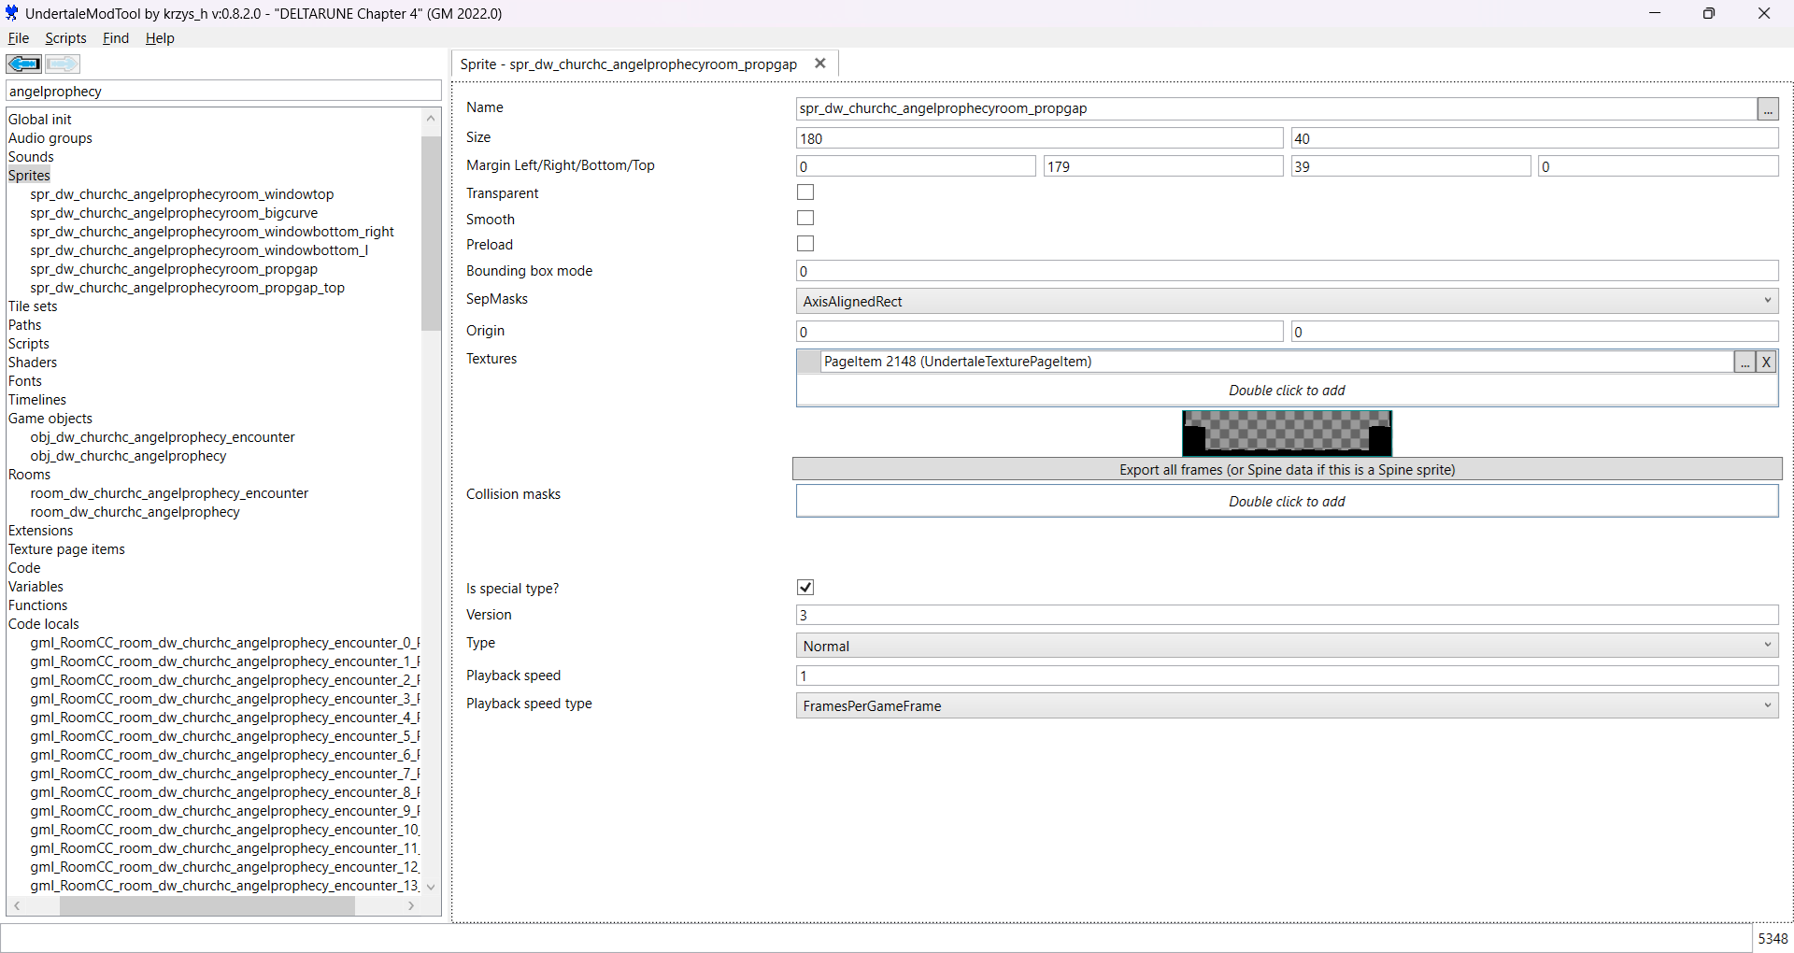The image size is (1794, 953).
Task: Click the Margin Right field showing 179
Action: (1162, 166)
